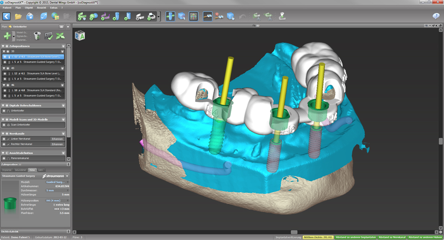
Task: Click the blue back arrow button
Action: [x=7, y=16]
